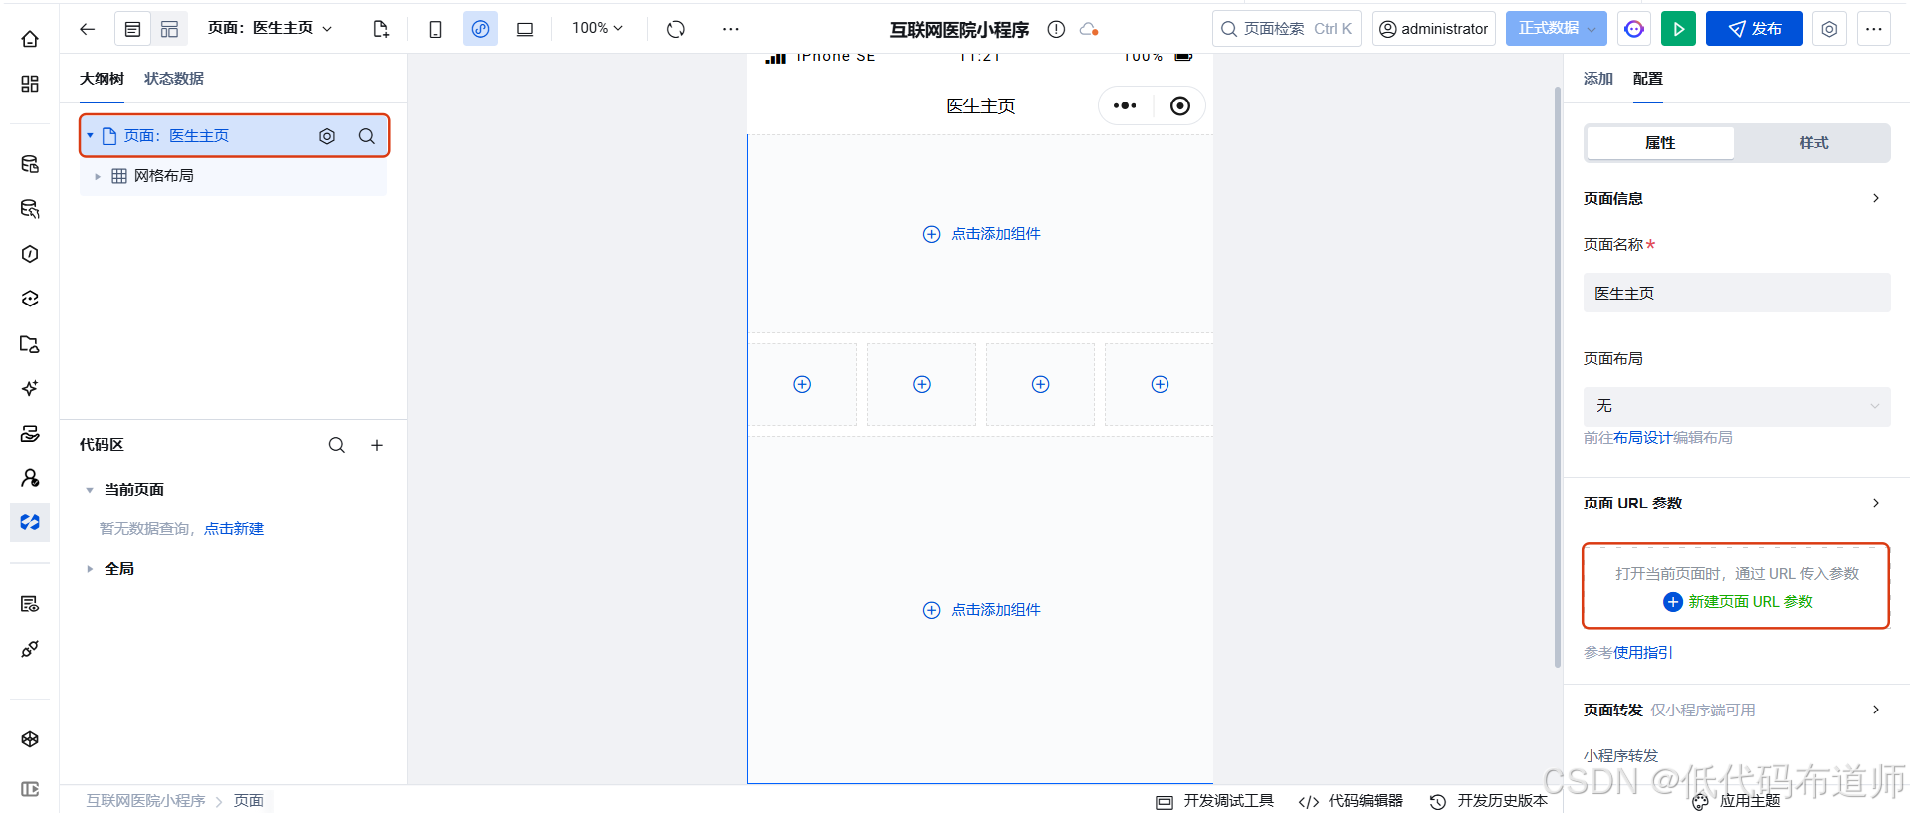
Task: Open 开发调试工具 in bottom bar
Action: point(1214,801)
